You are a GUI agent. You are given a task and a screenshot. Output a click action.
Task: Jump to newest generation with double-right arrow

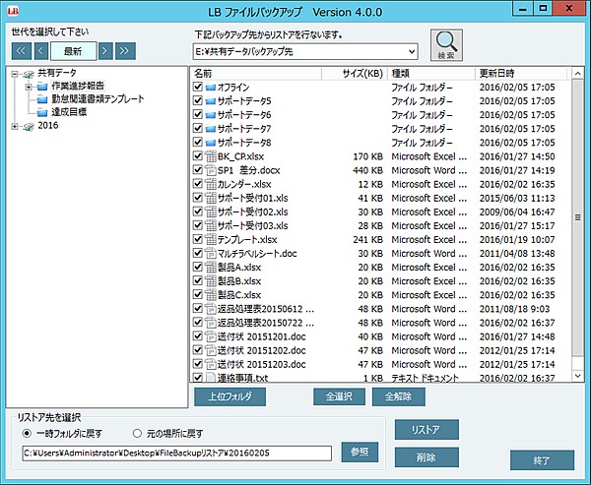tap(125, 50)
